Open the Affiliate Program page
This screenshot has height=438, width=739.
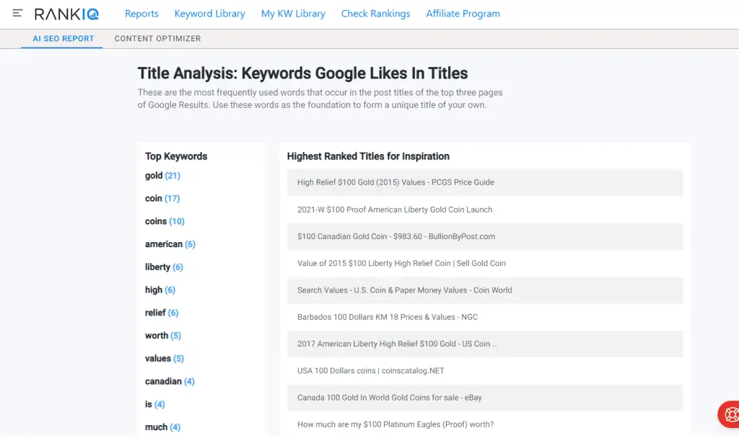(463, 14)
